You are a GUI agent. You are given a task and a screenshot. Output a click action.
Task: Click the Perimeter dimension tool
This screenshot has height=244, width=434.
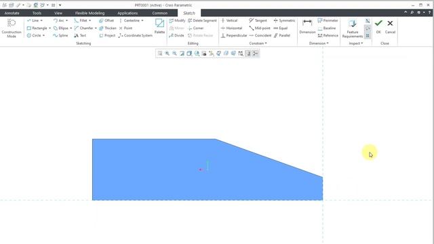pyautogui.click(x=328, y=20)
